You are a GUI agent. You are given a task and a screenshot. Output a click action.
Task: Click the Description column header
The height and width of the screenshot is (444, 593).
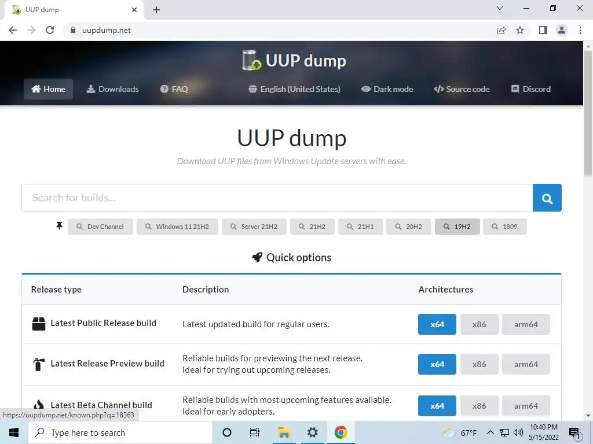click(206, 290)
